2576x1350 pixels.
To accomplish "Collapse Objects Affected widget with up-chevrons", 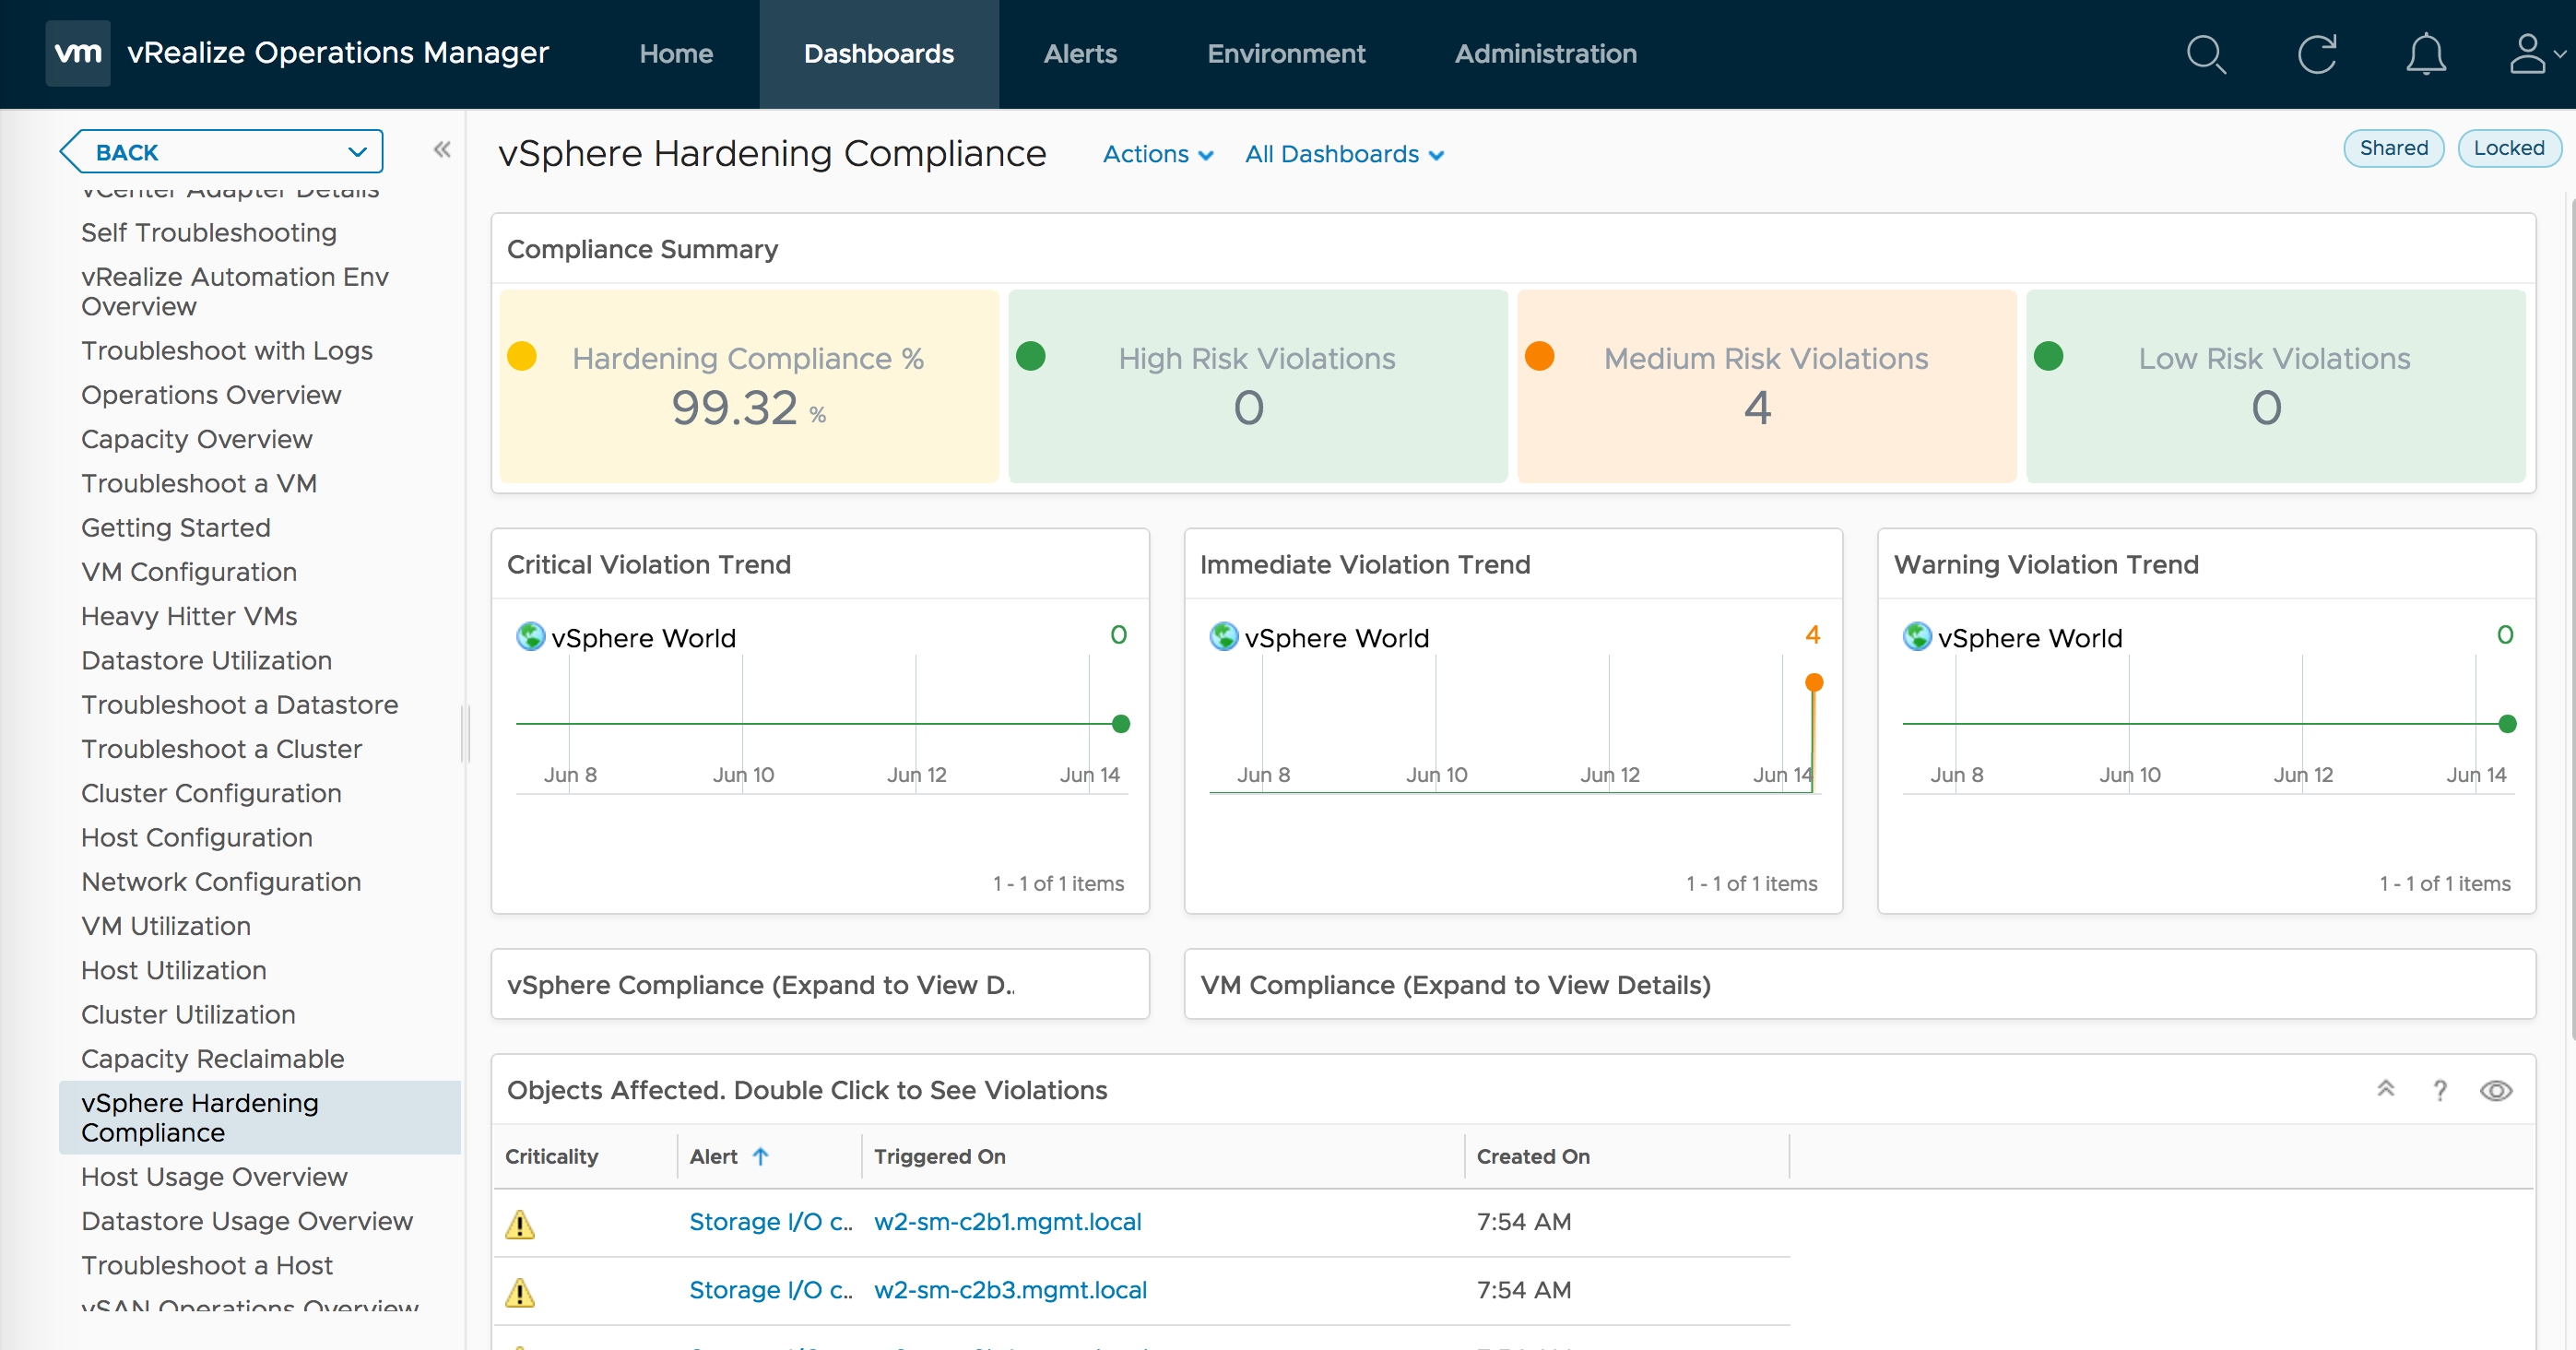I will 2386,1089.
